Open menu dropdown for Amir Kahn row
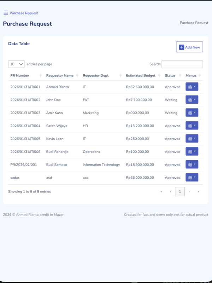 192,112
